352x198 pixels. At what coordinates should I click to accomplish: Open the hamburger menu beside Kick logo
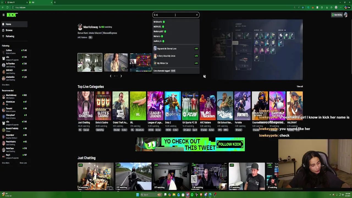point(3,15)
